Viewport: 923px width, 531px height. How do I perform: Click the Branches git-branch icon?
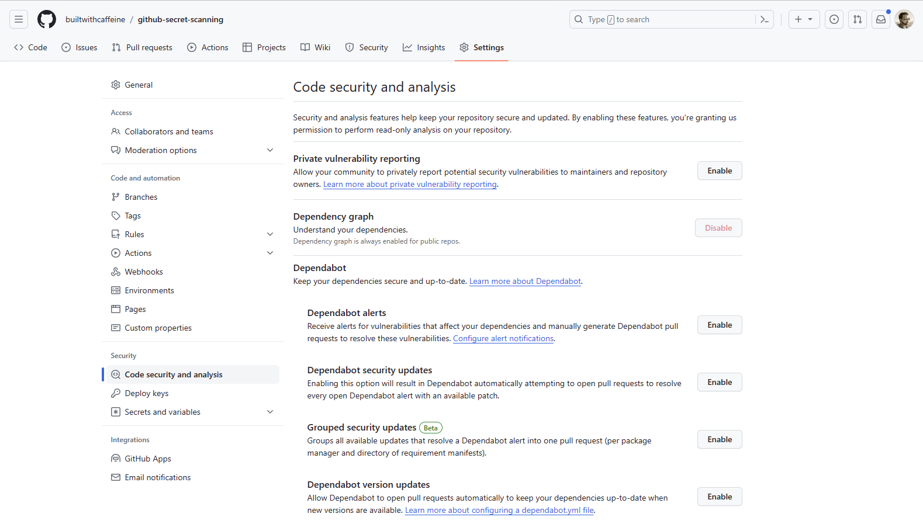tap(116, 197)
